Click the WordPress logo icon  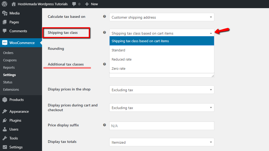point(4,4)
